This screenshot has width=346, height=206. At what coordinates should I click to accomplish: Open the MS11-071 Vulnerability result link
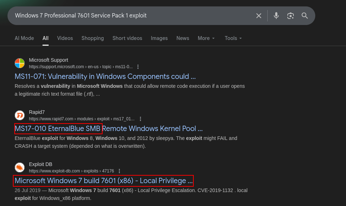(105, 76)
